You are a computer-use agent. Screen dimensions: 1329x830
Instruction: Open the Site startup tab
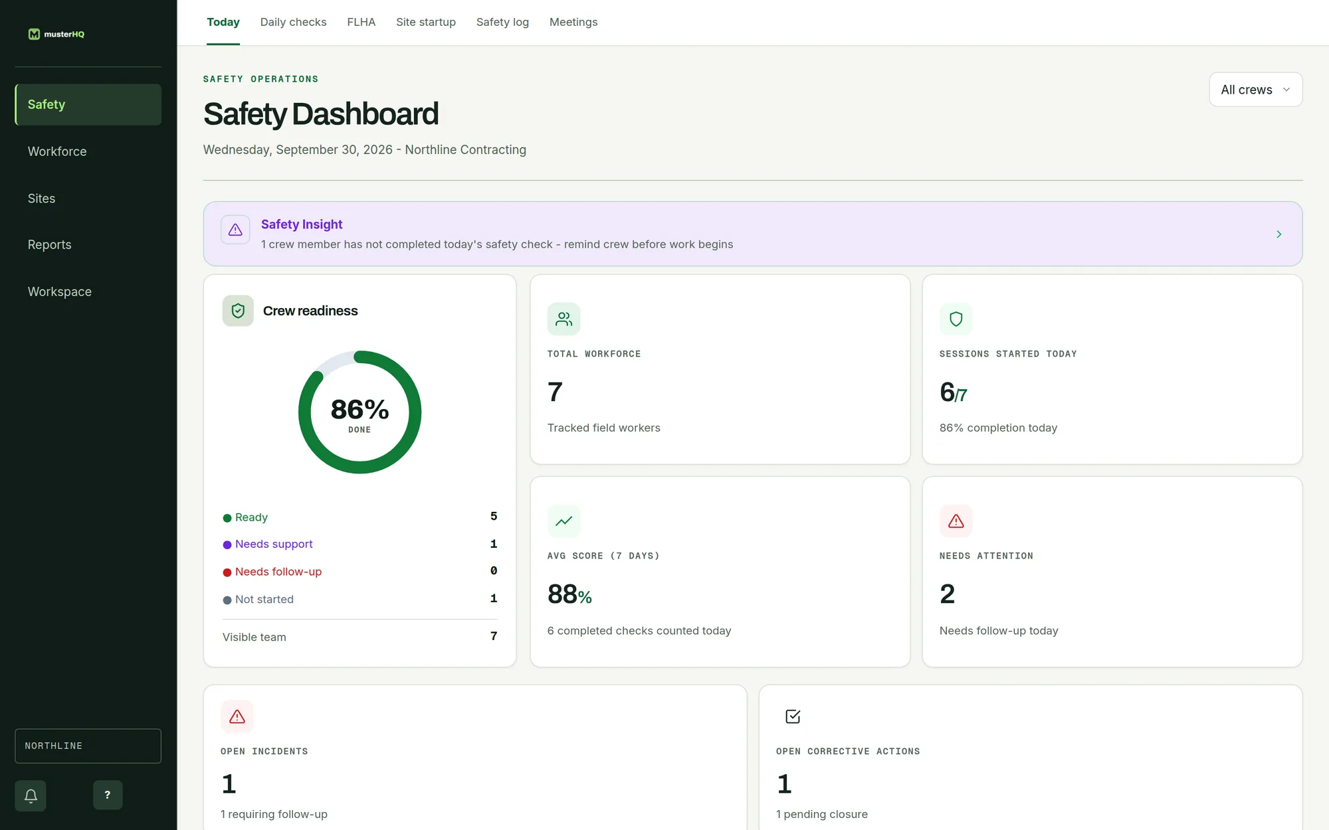[x=426, y=23]
